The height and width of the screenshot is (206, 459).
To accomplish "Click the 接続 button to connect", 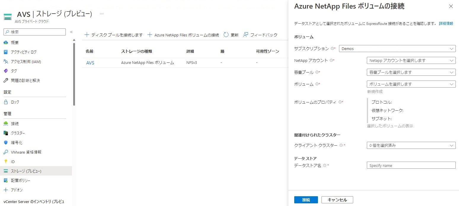I will click(x=306, y=199).
